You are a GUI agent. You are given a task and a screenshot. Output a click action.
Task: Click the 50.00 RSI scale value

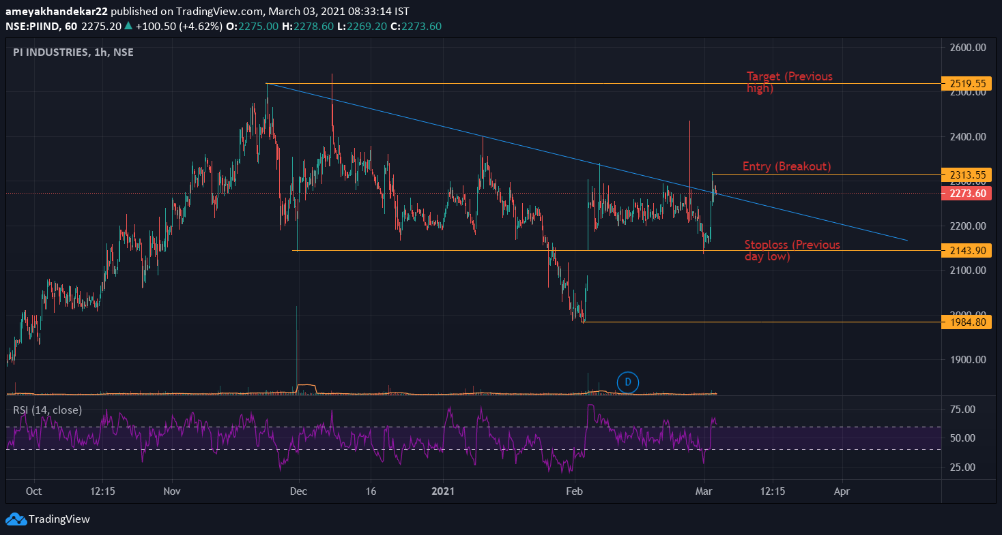click(x=962, y=438)
